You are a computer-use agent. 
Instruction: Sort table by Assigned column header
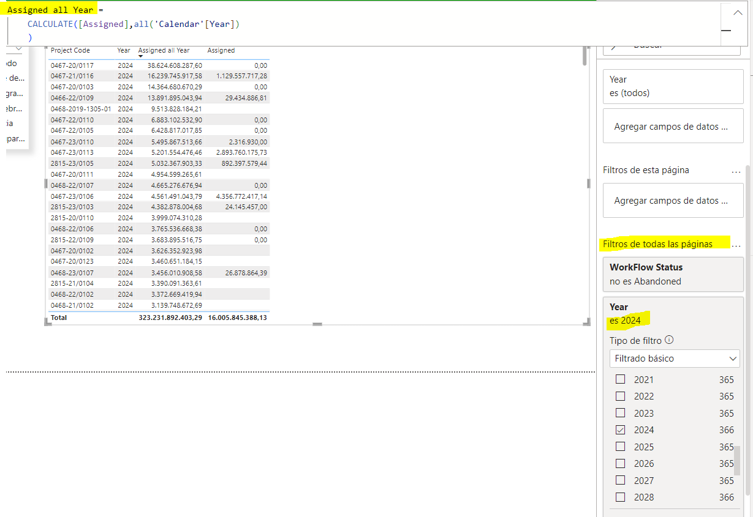pos(221,50)
